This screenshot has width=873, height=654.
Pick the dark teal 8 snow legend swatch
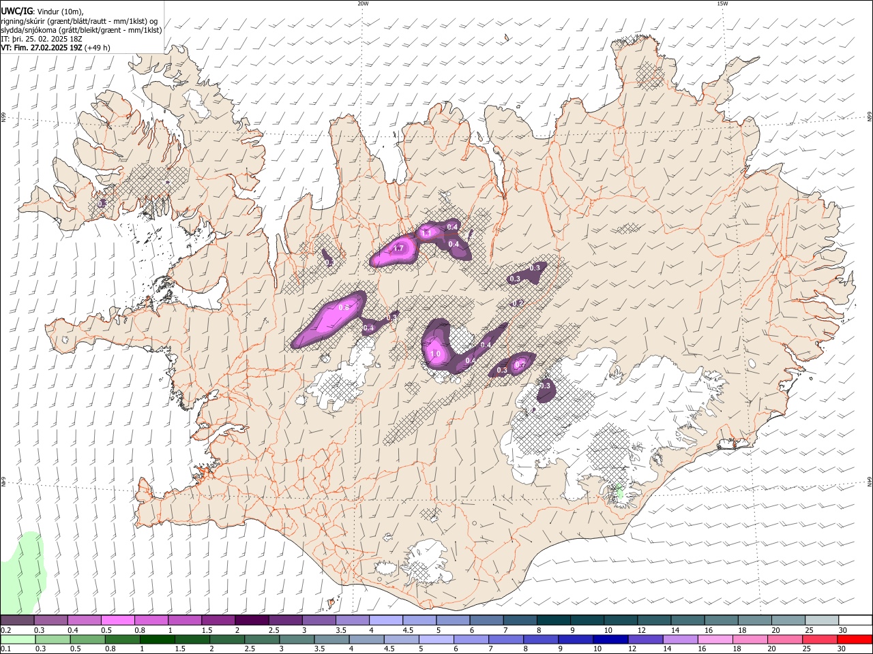pyautogui.click(x=553, y=621)
